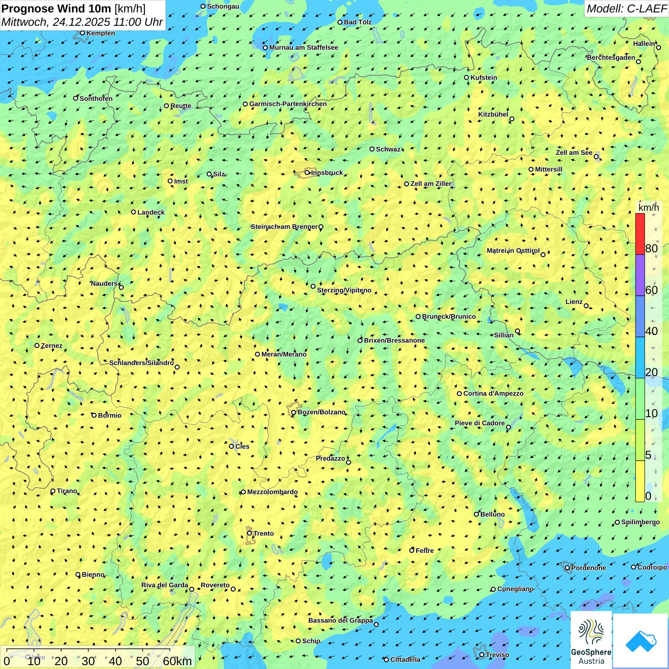Click the 'Bruneck/Brunico' label
The image size is (669, 669).
[x=449, y=316]
